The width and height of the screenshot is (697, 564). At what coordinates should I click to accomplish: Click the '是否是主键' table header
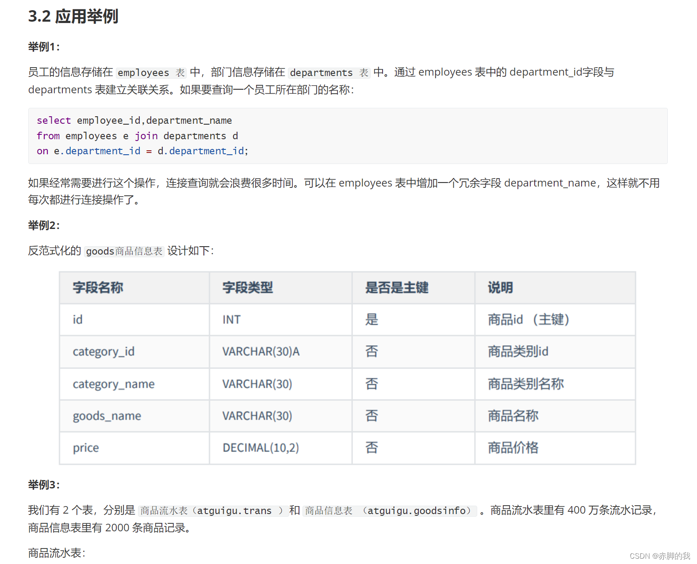pyautogui.click(x=414, y=288)
